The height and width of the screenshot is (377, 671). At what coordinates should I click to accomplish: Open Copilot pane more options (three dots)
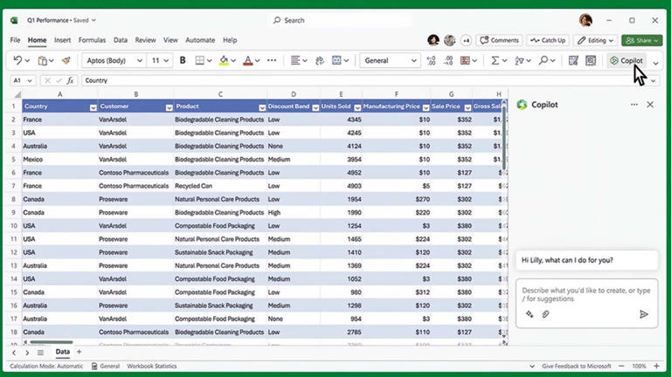pyautogui.click(x=634, y=105)
